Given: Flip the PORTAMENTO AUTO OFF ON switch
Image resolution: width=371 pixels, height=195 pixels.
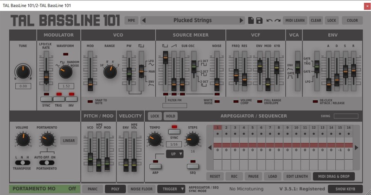Looking at the screenshot, I should [47, 162].
